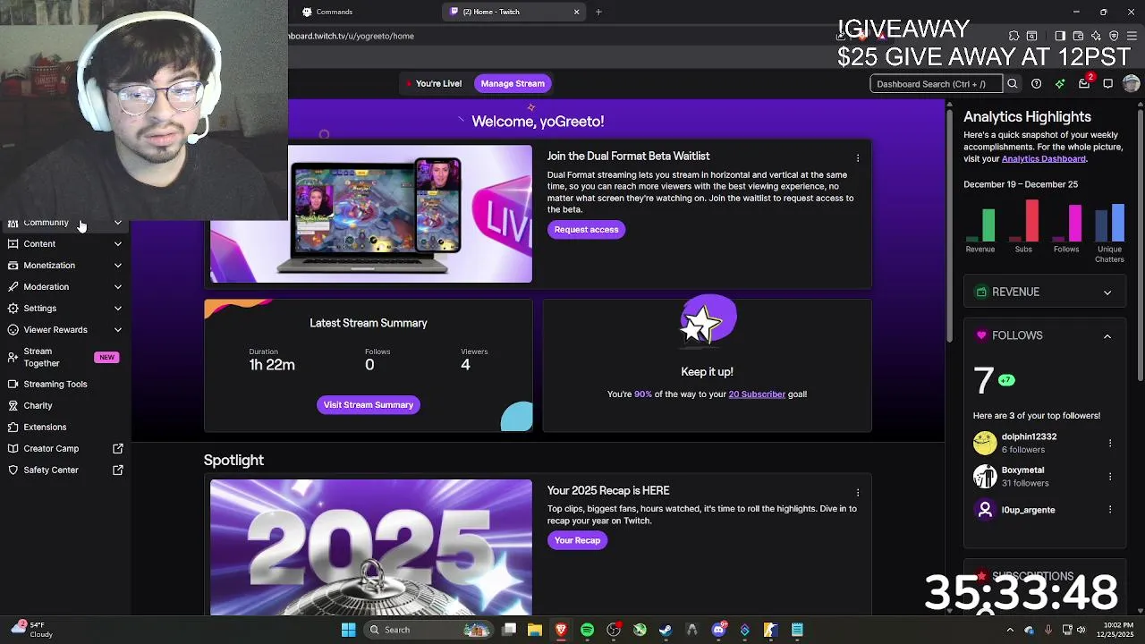1145x644 pixels.
Task: Toggle the browser sidebar panel icon
Action: 1060,36
